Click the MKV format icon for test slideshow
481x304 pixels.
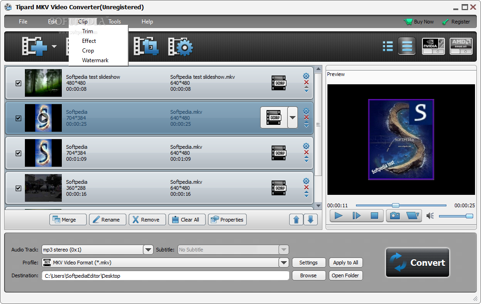tap(279, 83)
